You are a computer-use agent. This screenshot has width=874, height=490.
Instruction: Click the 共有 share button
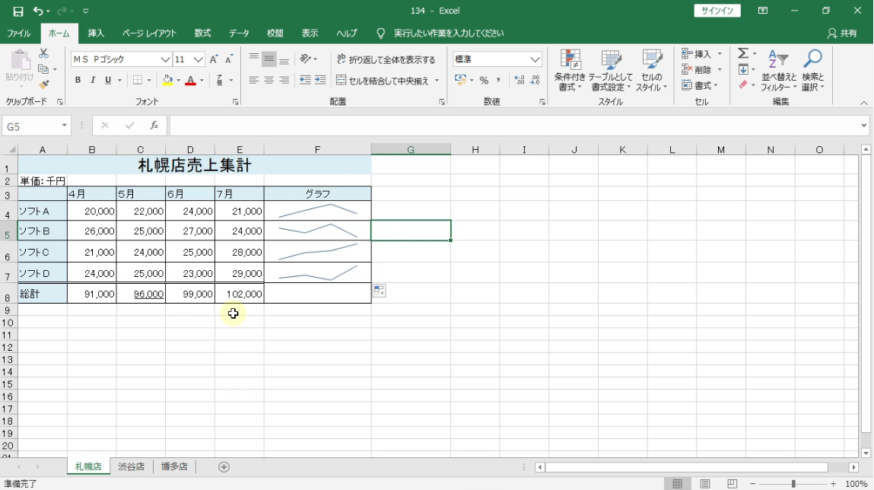(842, 33)
